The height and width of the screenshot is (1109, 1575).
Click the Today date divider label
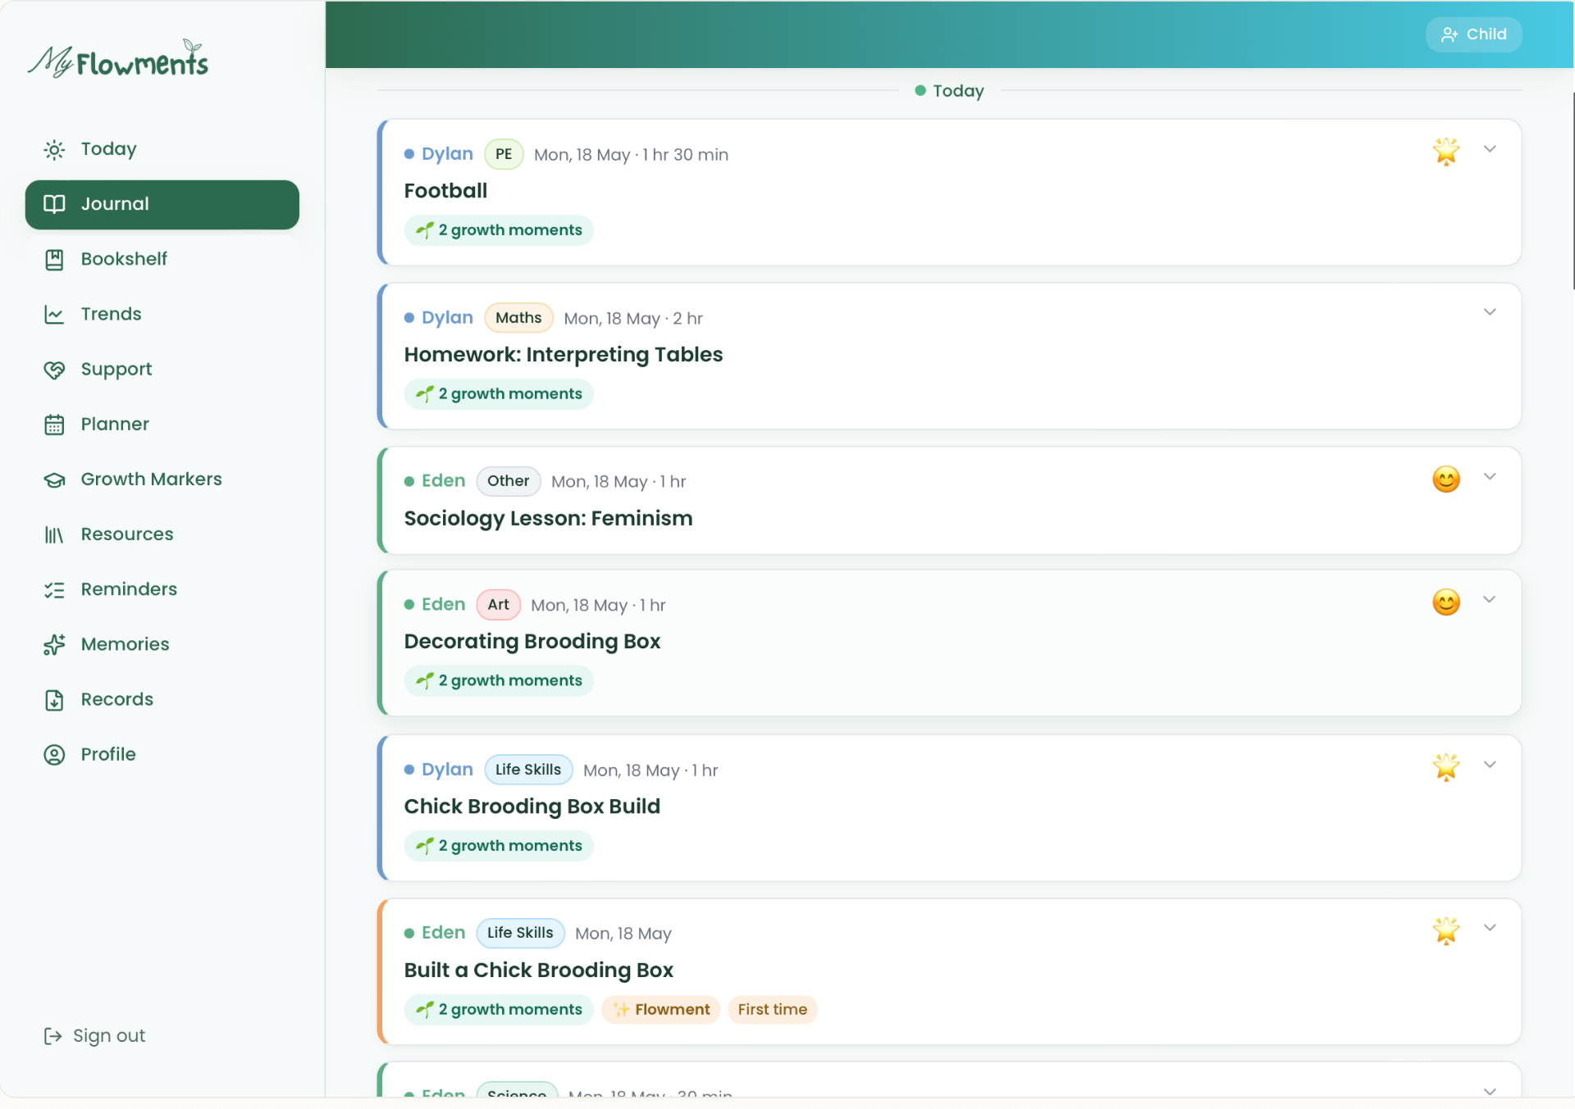click(950, 91)
